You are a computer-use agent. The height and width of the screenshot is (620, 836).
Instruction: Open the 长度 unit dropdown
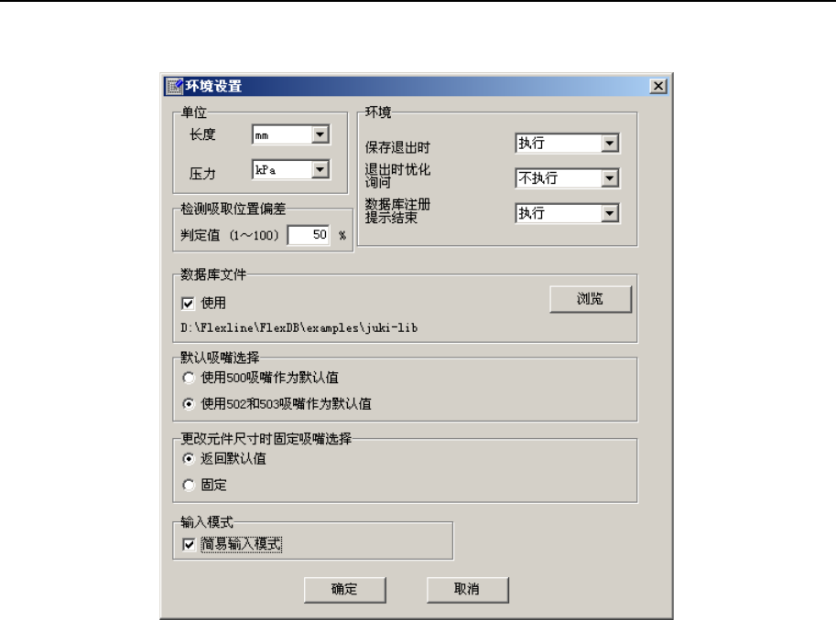pyautogui.click(x=320, y=134)
